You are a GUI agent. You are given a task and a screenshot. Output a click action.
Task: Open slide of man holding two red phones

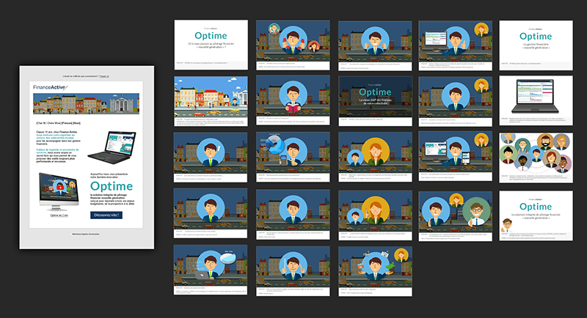(x=293, y=45)
